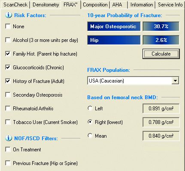
Task: Click the NOF/ISCD Filters info icon
Action: [x=9, y=138]
